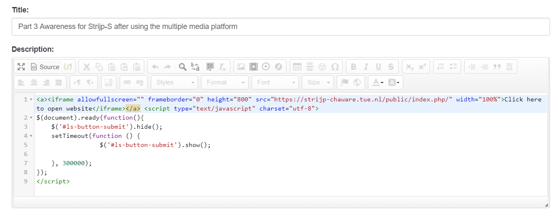This screenshot has width=560, height=214.
Task: Click the Maximize editor icon
Action: (x=21, y=67)
